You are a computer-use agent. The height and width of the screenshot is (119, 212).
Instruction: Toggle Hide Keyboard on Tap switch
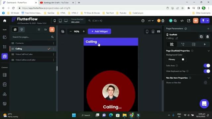(x=207, y=71)
